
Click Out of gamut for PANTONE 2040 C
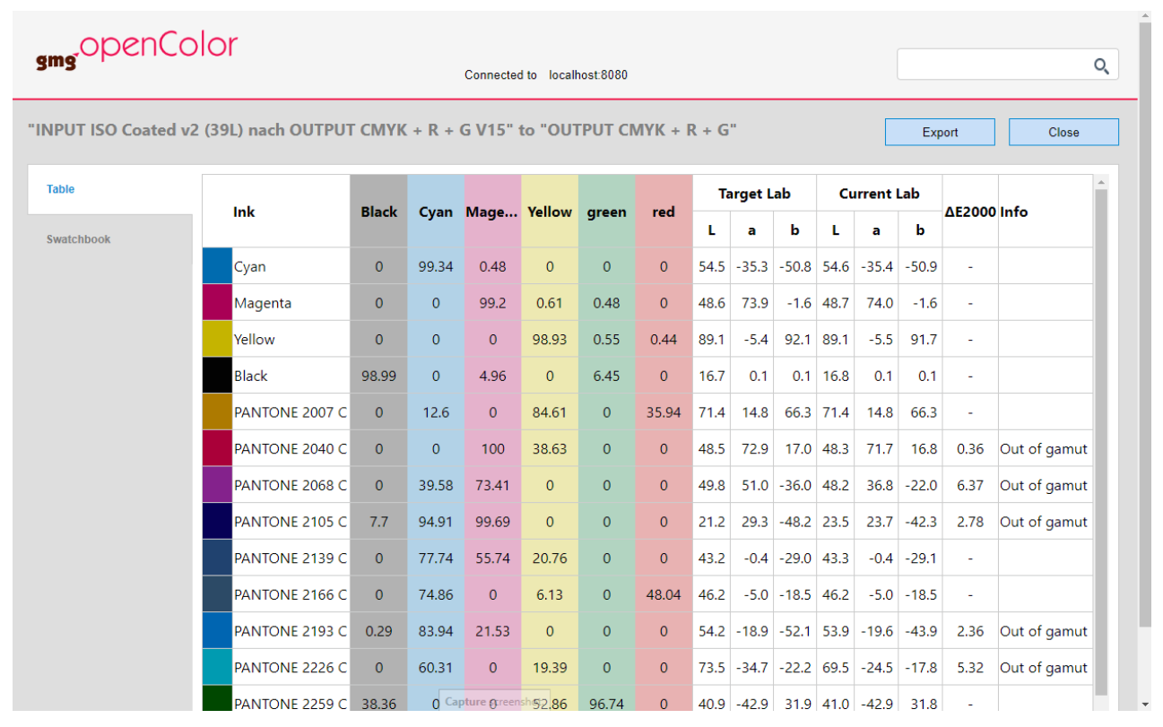point(1046,448)
